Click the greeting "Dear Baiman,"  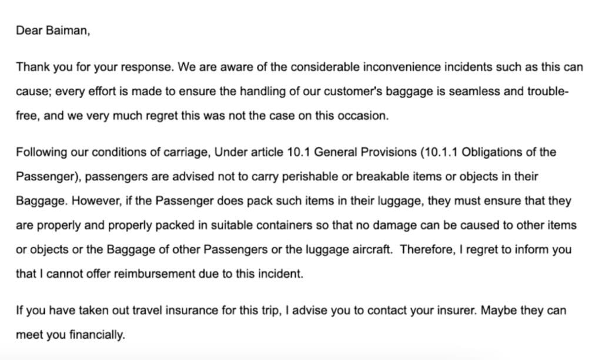[x=53, y=31]
